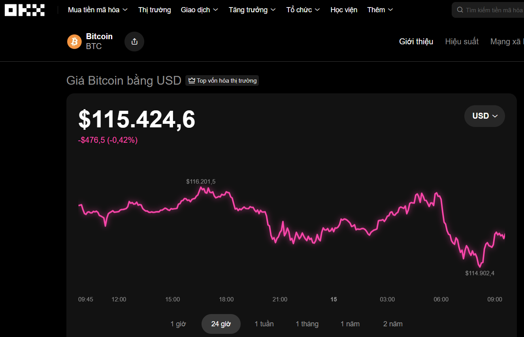
Task: Expand the Thêm menu
Action: 380,10
